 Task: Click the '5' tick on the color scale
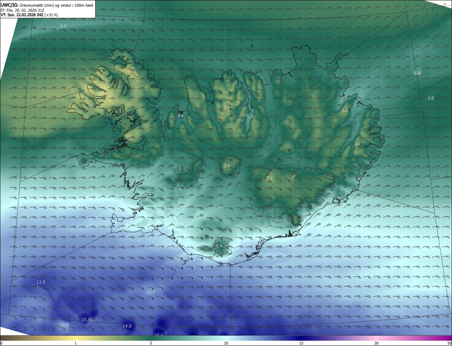(151, 343)
